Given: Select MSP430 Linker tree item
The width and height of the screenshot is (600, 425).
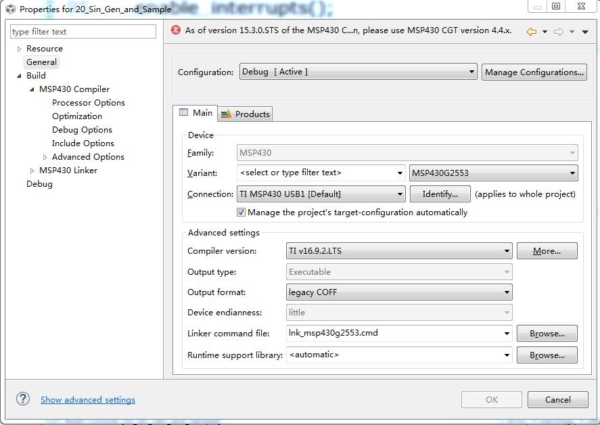Looking at the screenshot, I should [x=68, y=170].
